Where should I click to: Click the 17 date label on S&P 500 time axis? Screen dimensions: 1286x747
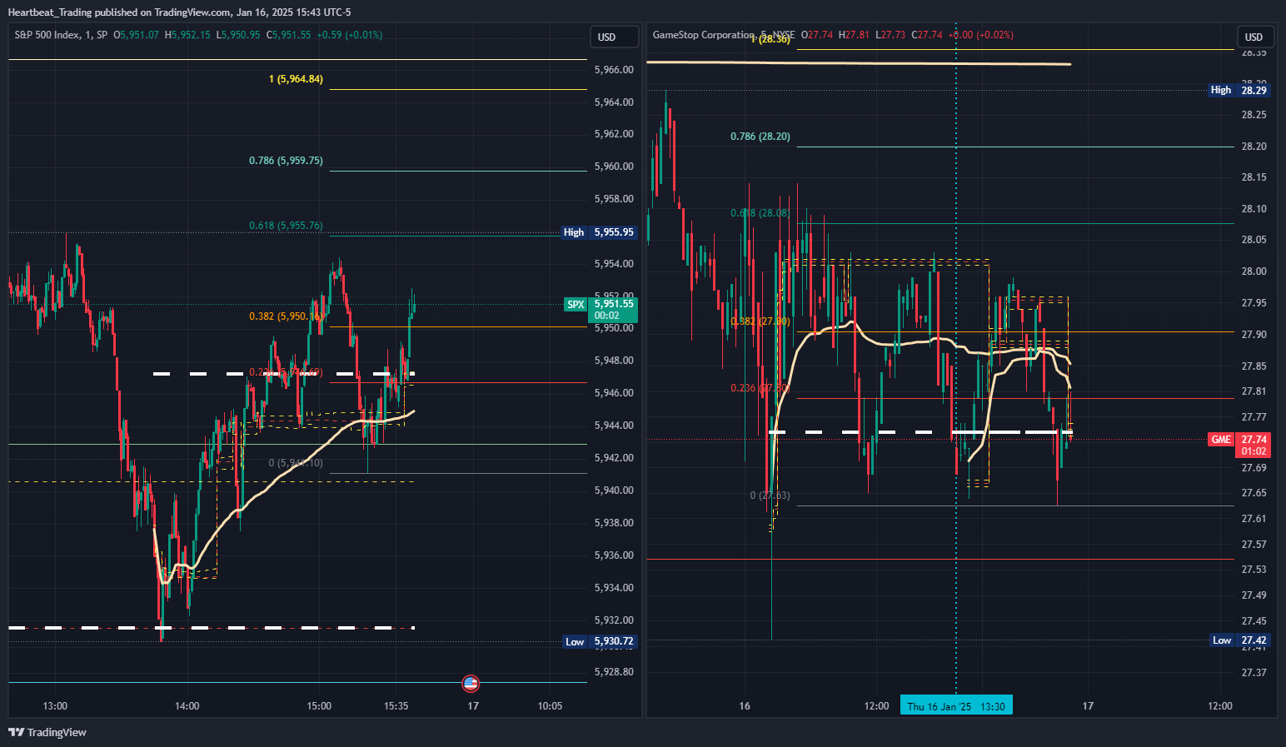point(473,706)
